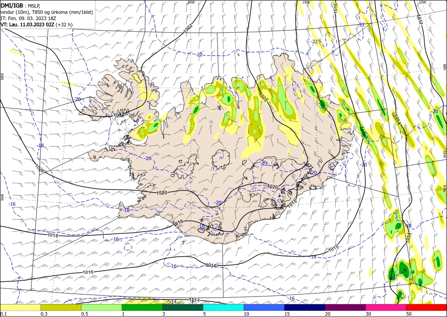Click the "0.5" legend value

(84, 314)
